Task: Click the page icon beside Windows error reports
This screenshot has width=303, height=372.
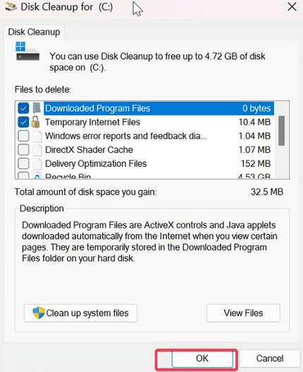Action: click(37, 136)
